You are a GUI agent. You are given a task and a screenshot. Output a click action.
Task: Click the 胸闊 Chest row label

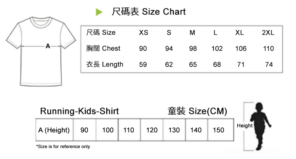[x=103, y=48]
